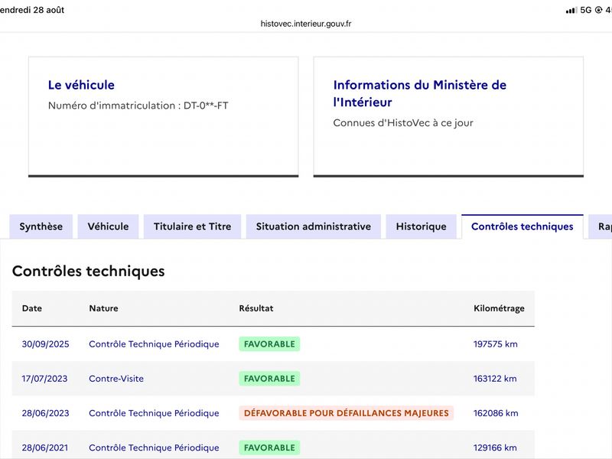
Task: Click the Le véhicule card heading
Action: [81, 85]
